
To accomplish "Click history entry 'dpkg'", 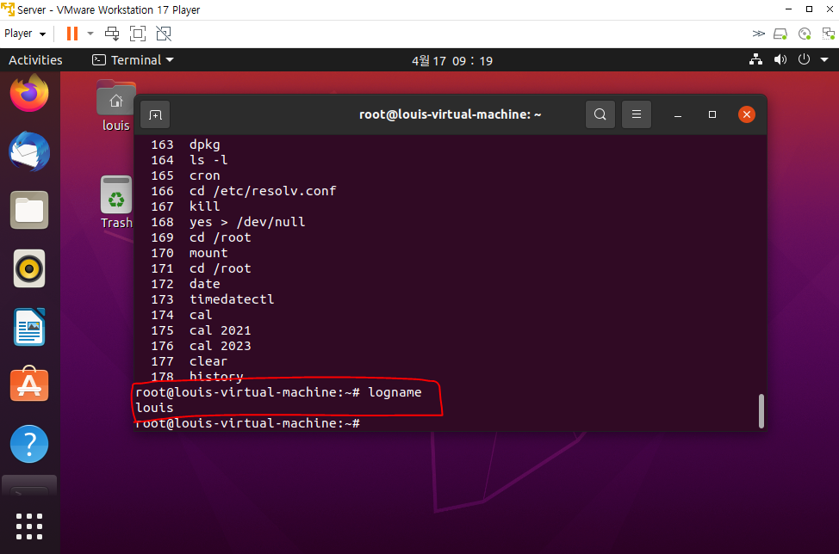I will [204, 145].
